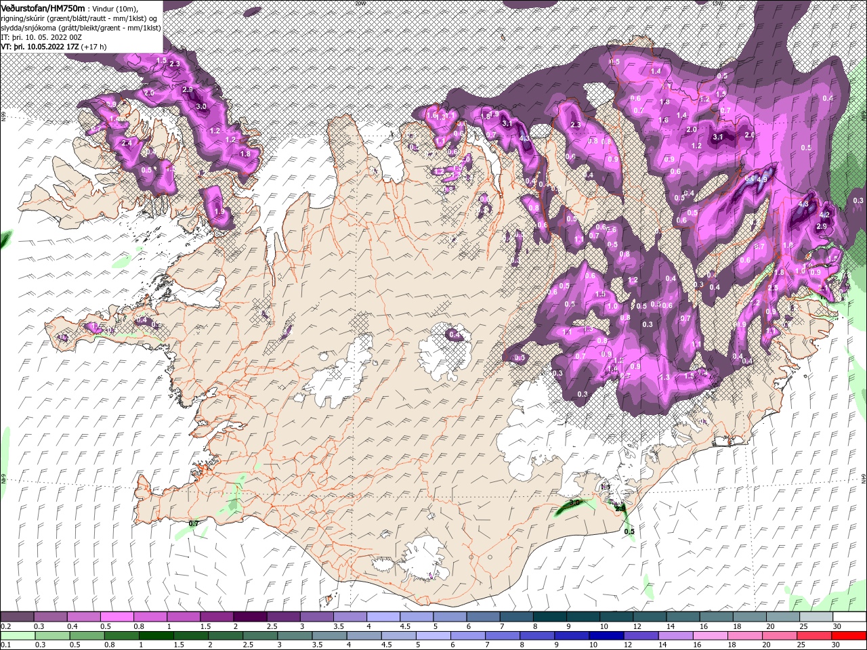The height and width of the screenshot is (650, 867).
Task: Click the pale mint swatch labeled 0.1
Action: pyautogui.click(x=18, y=635)
